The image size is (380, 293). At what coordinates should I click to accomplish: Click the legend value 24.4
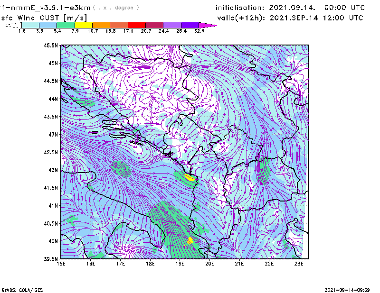(x=163, y=31)
